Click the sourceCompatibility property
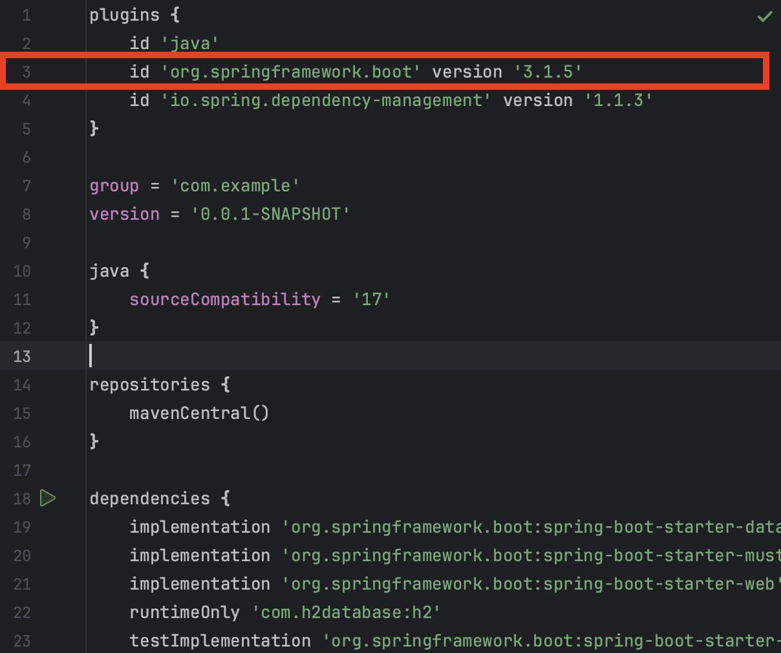The height and width of the screenshot is (653, 781). pyautogui.click(x=225, y=299)
